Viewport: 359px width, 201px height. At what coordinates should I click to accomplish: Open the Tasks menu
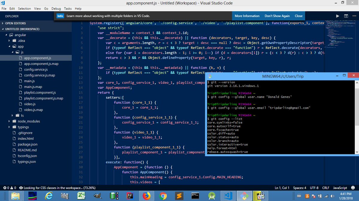(68, 9)
